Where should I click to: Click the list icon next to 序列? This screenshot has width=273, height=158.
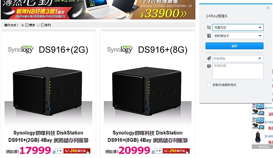[x=42, y=25]
